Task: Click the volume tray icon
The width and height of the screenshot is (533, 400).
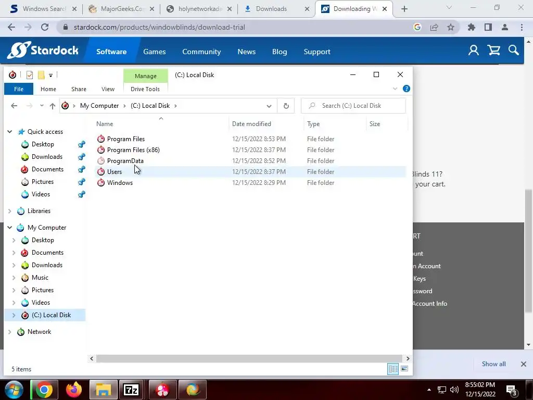Action: (454, 390)
